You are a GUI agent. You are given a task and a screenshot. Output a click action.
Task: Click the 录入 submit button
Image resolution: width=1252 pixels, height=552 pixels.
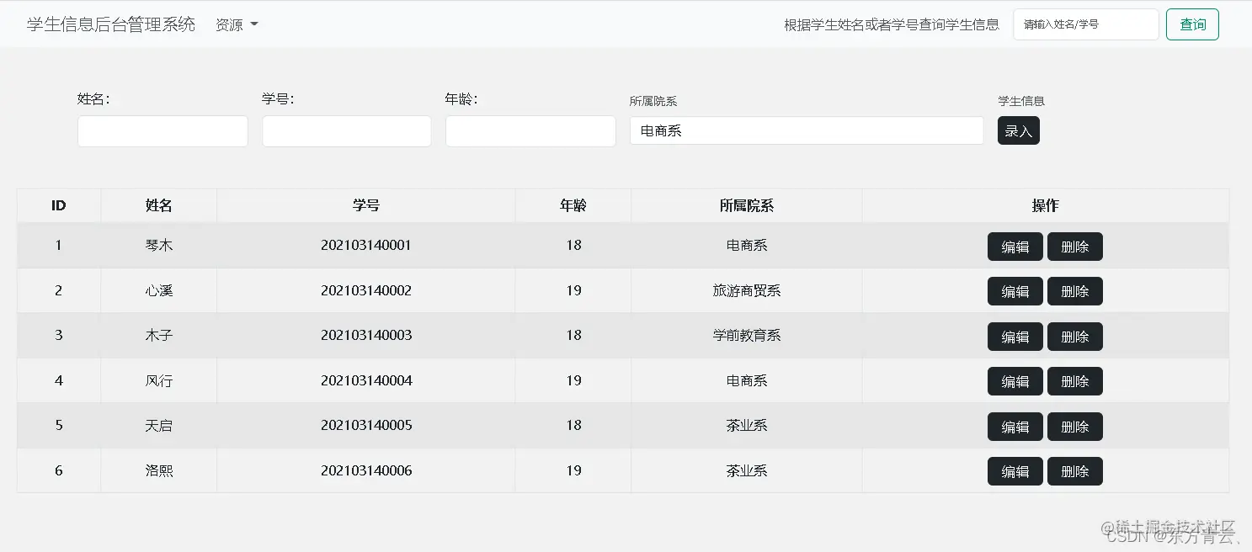tap(1019, 130)
